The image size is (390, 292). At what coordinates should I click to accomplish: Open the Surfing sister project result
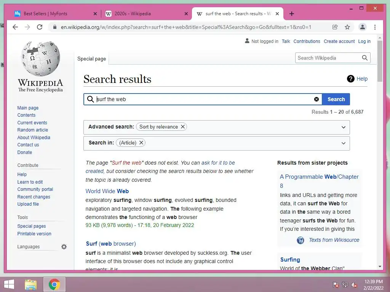pos(290,260)
